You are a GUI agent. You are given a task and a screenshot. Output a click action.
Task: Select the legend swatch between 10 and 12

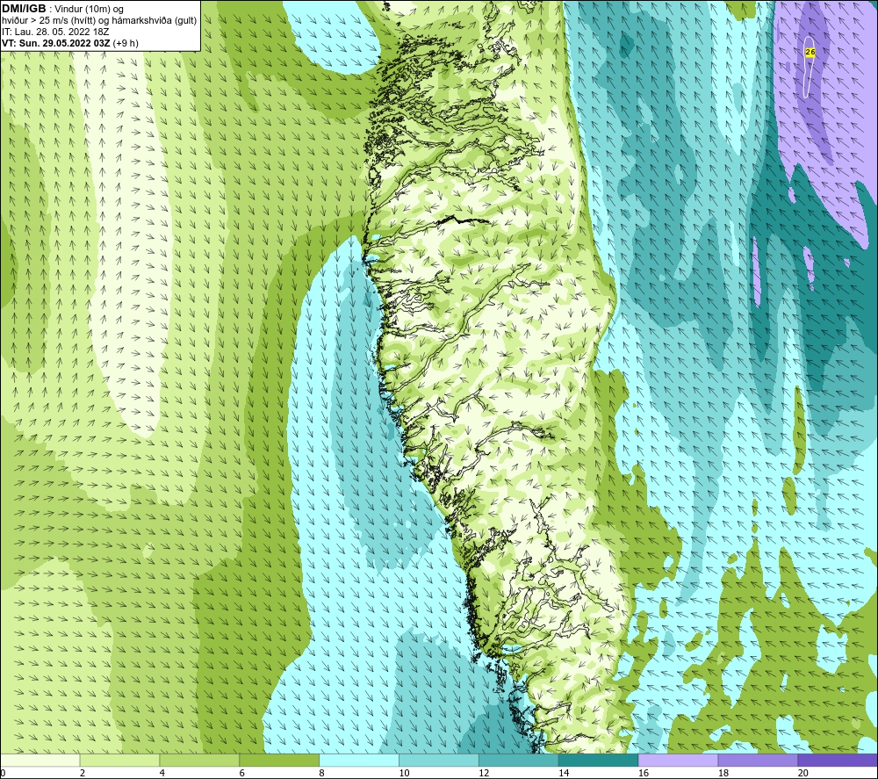pyautogui.click(x=439, y=760)
